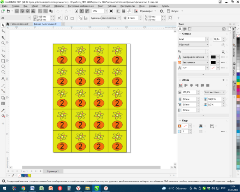
Task: Expand the page size A4 dropdown
Action: [x=30, y=18]
